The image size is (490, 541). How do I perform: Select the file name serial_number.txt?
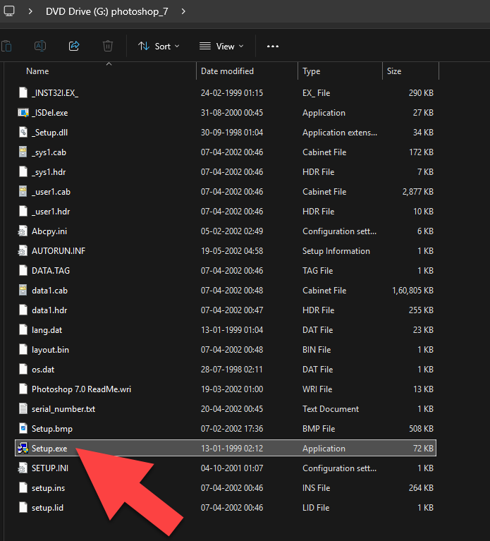click(x=63, y=409)
